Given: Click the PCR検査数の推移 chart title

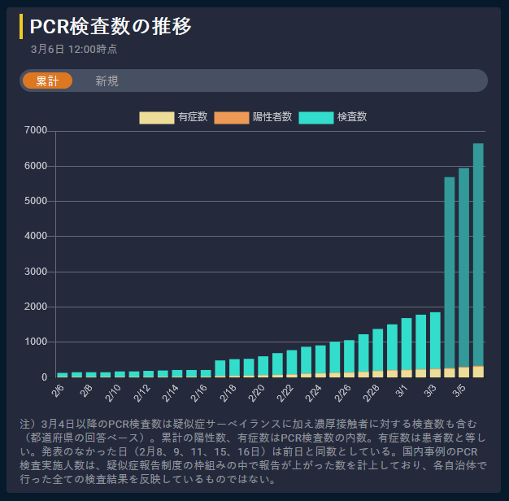Looking at the screenshot, I should pyautogui.click(x=111, y=27).
